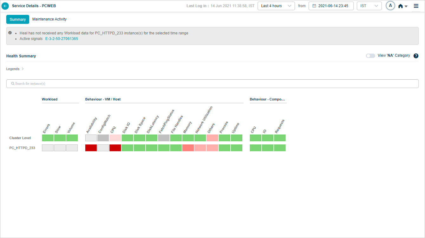
Task: Open active signal E-3-2-50-27061365 link
Action: pyautogui.click(x=62, y=39)
